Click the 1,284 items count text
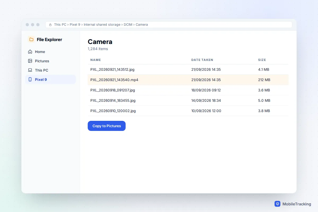This screenshot has width=318, height=212. point(98,49)
